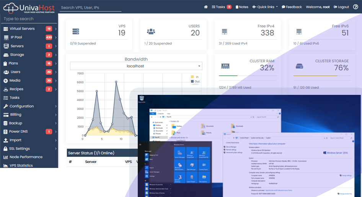Image resolution: width=362 pixels, height=197 pixels.
Task: Click the Configuration wrench icon
Action: 6,106
